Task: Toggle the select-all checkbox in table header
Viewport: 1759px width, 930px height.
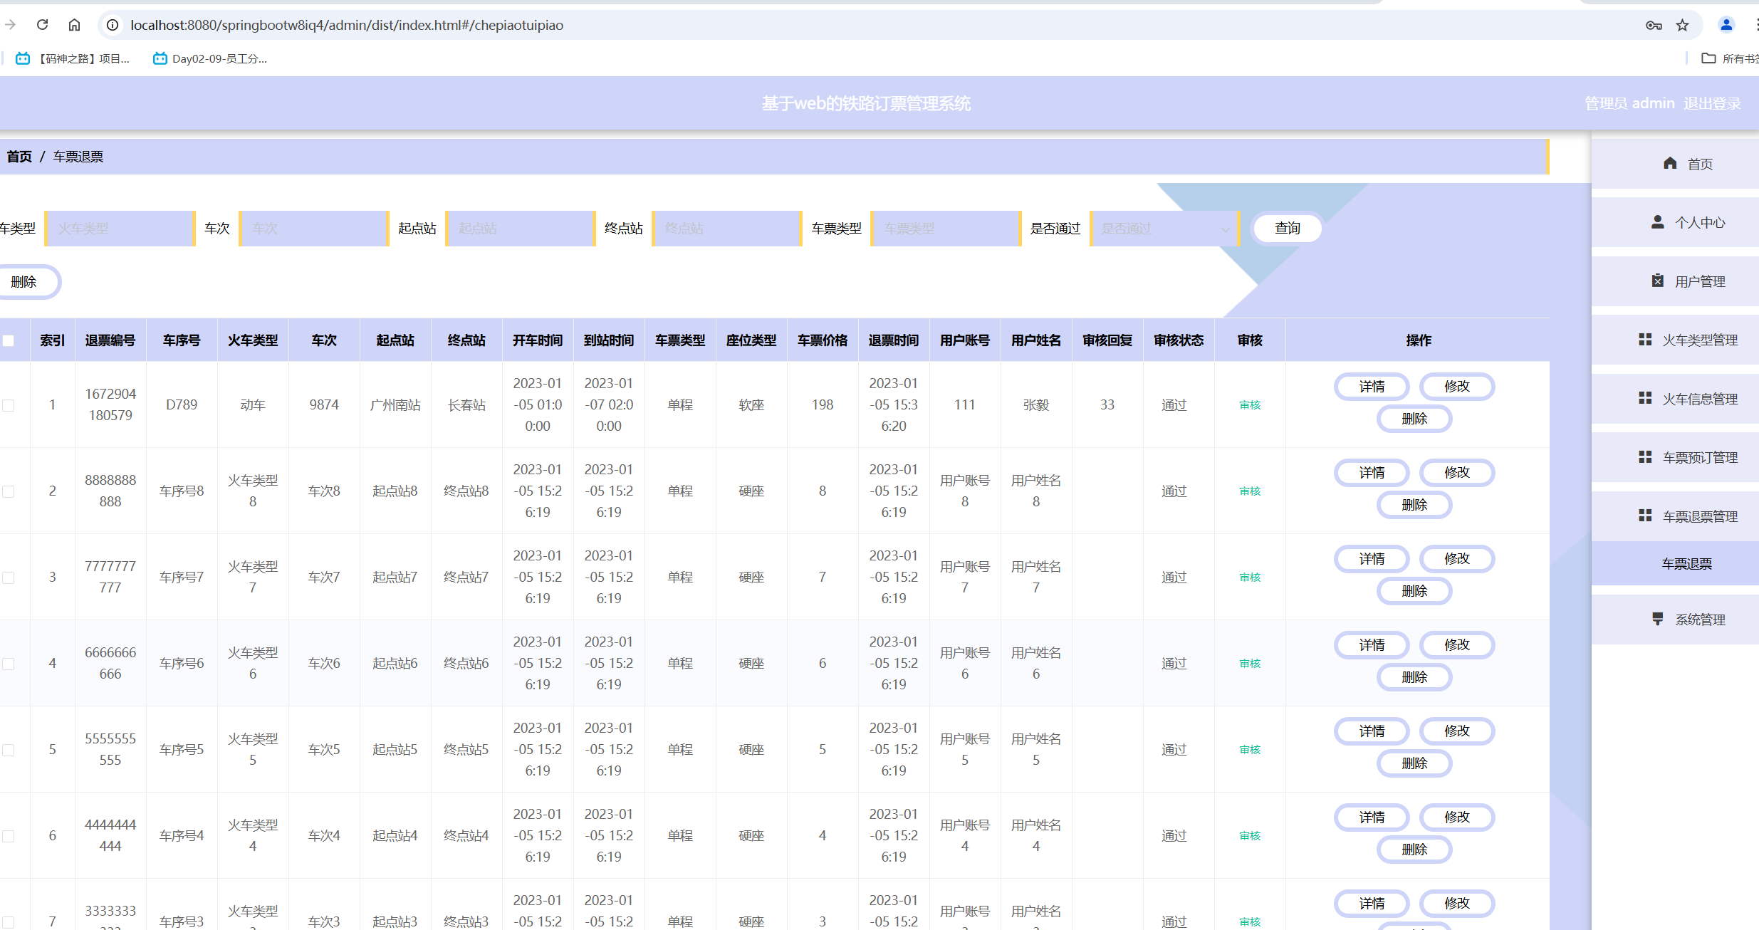Action: click(x=9, y=340)
